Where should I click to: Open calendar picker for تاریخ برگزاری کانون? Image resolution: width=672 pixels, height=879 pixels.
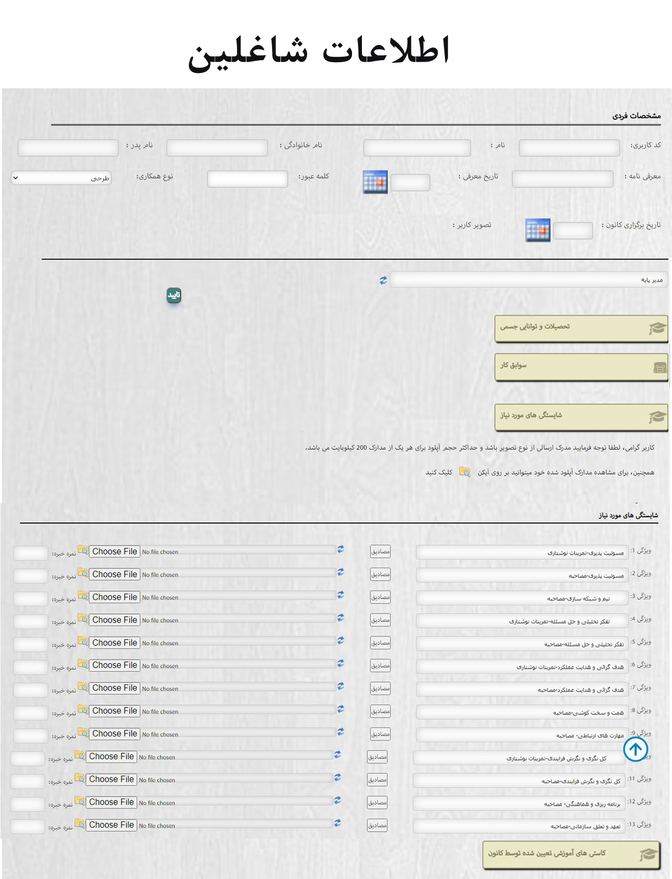538,230
